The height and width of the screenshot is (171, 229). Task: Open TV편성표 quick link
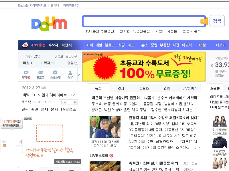[68, 109]
